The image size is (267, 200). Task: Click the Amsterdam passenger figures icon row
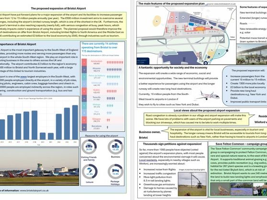tap(115, 63)
